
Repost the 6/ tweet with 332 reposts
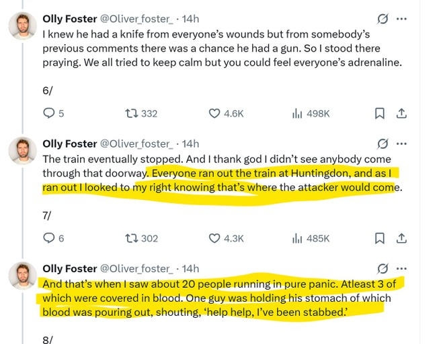point(132,113)
